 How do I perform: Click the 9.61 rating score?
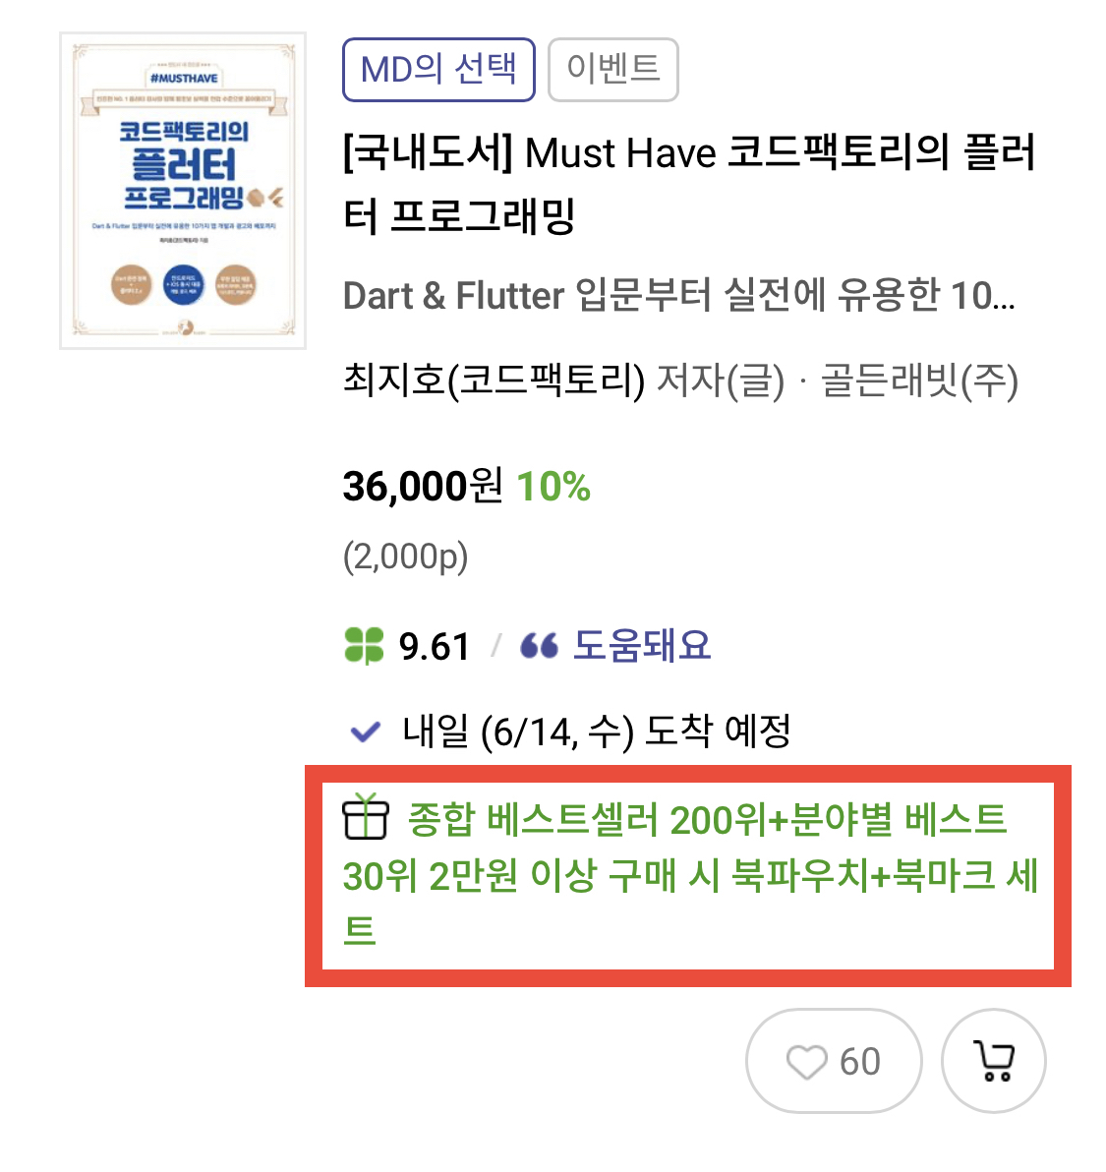click(x=435, y=647)
